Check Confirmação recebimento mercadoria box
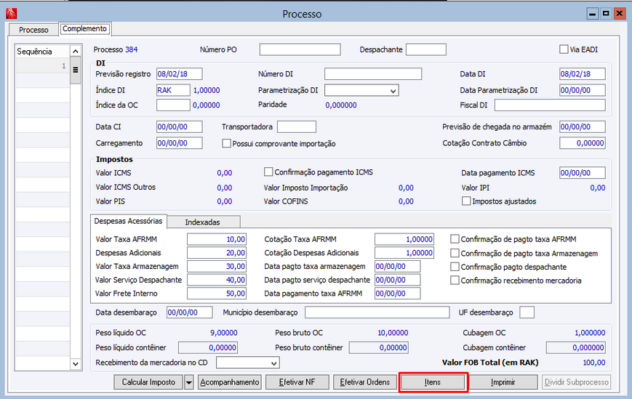 pos(455,281)
